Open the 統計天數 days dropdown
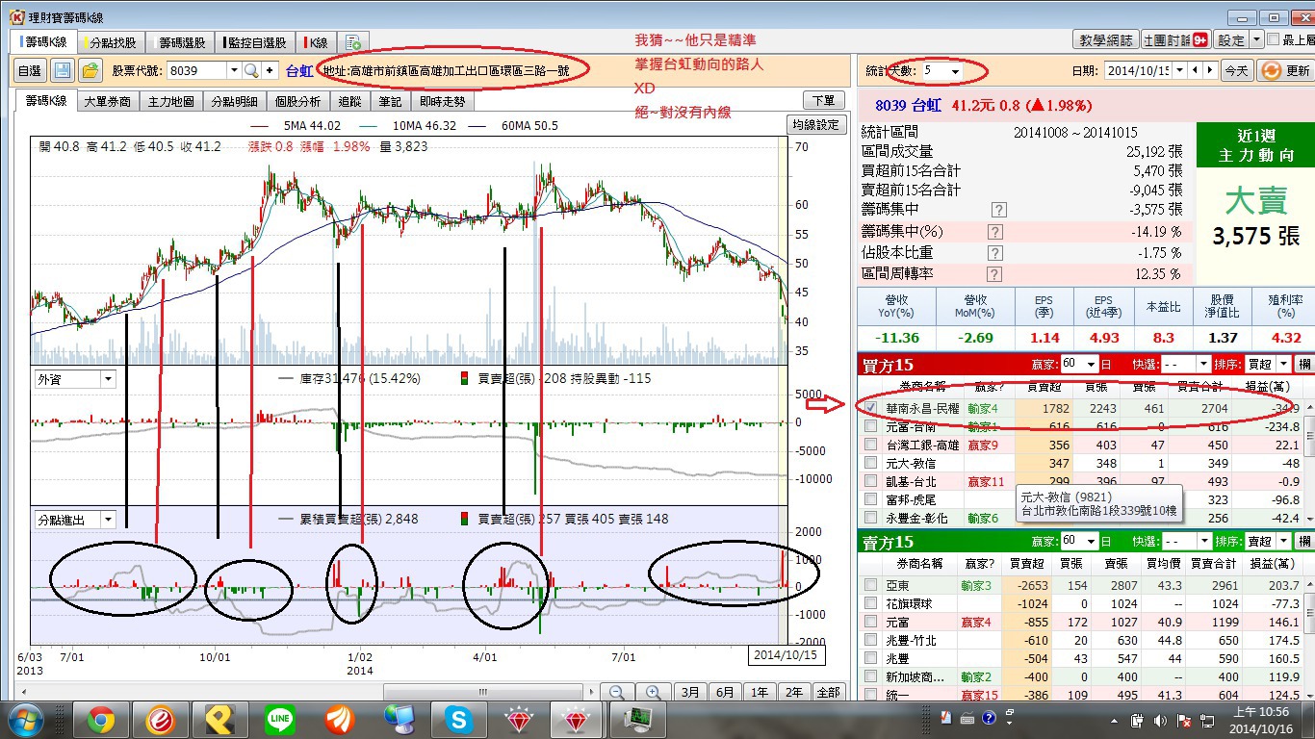This screenshot has height=739, width=1315. (x=955, y=71)
